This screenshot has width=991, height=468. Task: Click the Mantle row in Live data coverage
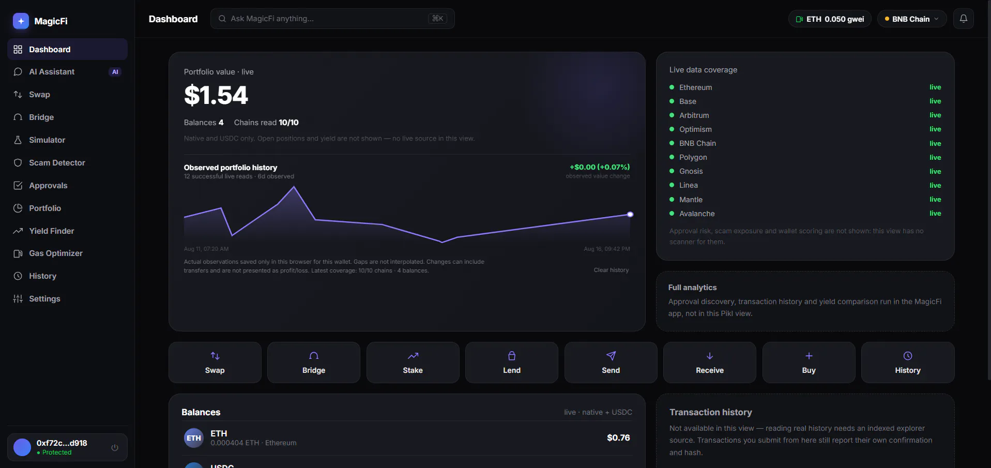coord(805,200)
